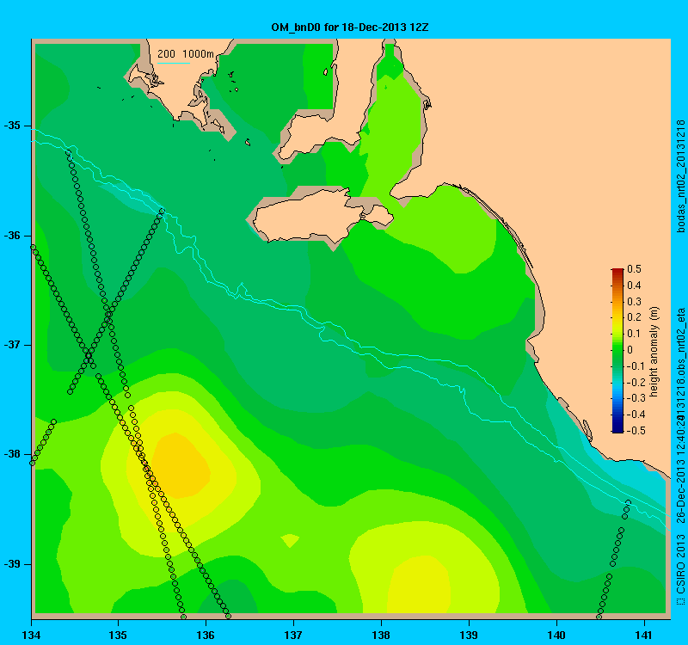Click the 137 longitude axis label
The width and height of the screenshot is (688, 645).
tap(293, 636)
